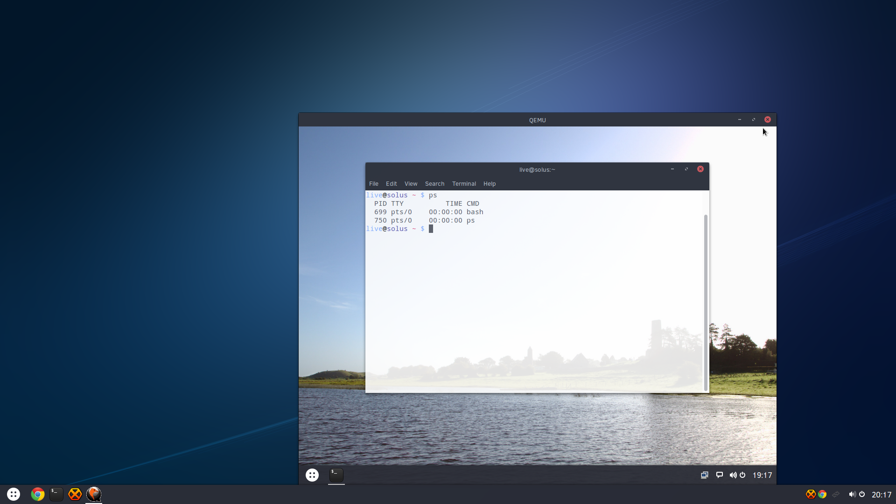Click the guest clock showing 19:17
The width and height of the screenshot is (896, 504).
(762, 475)
